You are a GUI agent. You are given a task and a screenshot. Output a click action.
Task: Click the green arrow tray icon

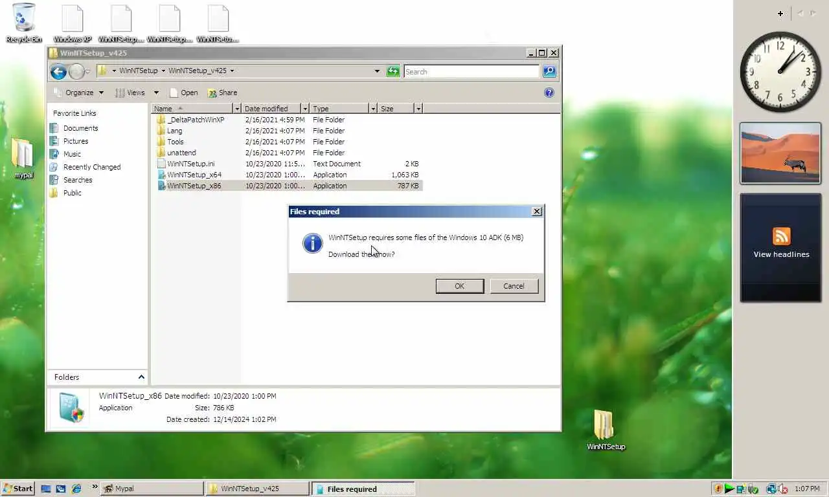(x=729, y=489)
